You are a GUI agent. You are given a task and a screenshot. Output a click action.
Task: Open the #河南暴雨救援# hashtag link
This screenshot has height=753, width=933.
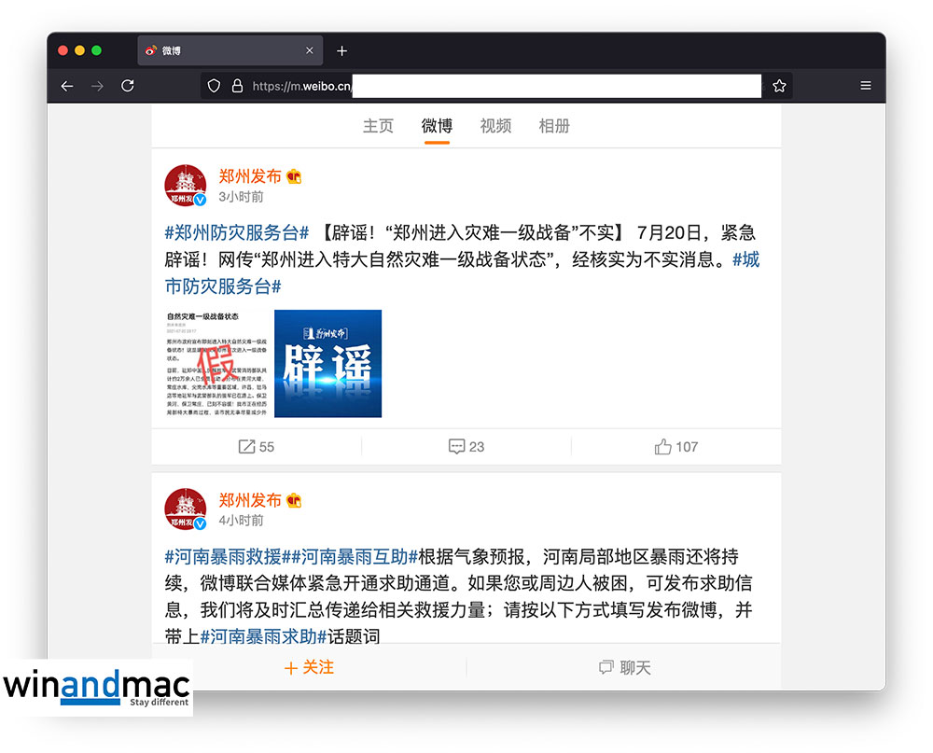[x=223, y=557]
